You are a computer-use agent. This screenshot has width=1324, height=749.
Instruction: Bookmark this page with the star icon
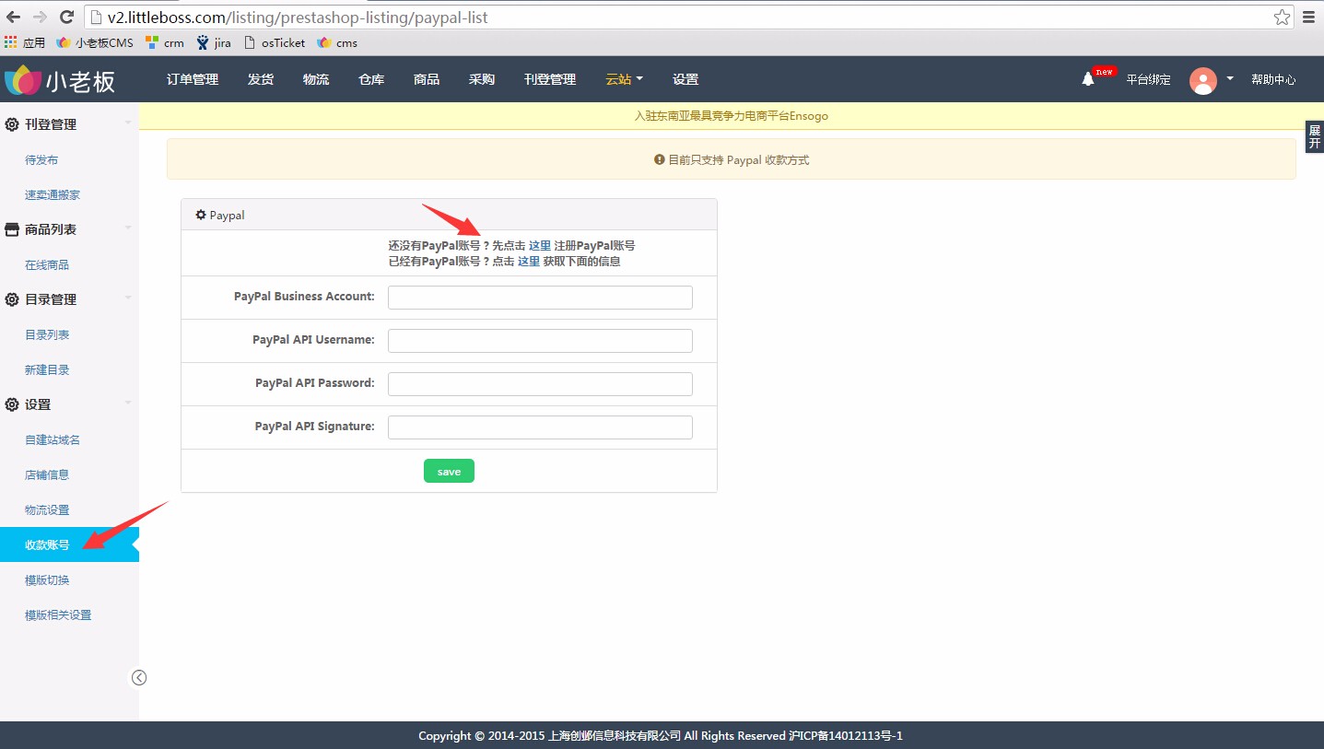pos(1282,18)
